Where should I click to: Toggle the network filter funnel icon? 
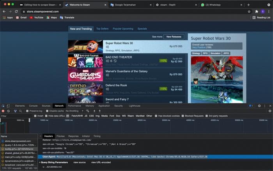point(15,111)
